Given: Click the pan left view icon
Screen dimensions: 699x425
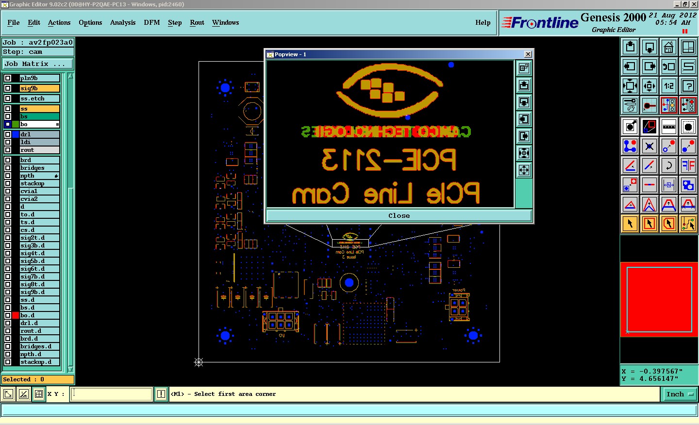Looking at the screenshot, I should pyautogui.click(x=630, y=66).
